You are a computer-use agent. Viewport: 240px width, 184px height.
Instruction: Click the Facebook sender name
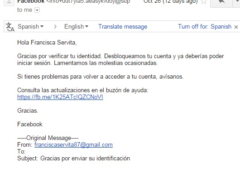click(x=31, y=2)
